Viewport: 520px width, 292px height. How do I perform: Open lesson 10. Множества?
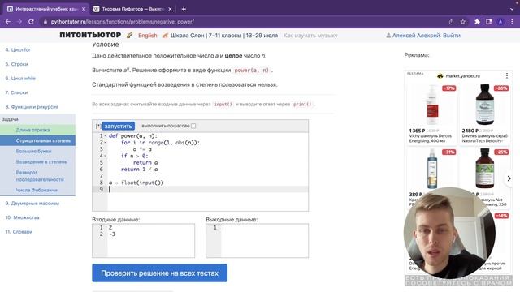(22, 217)
